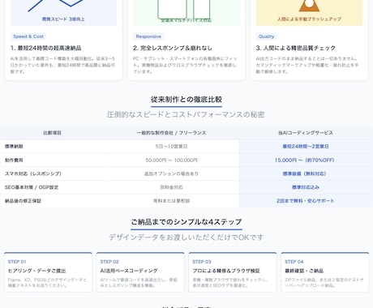Click column header '当AIコーディングサービス'
Image resolution: width=373 pixels, height=308 pixels.
(x=306, y=133)
